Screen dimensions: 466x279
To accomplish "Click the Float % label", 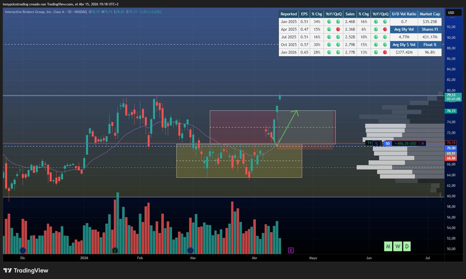I will pos(430,45).
